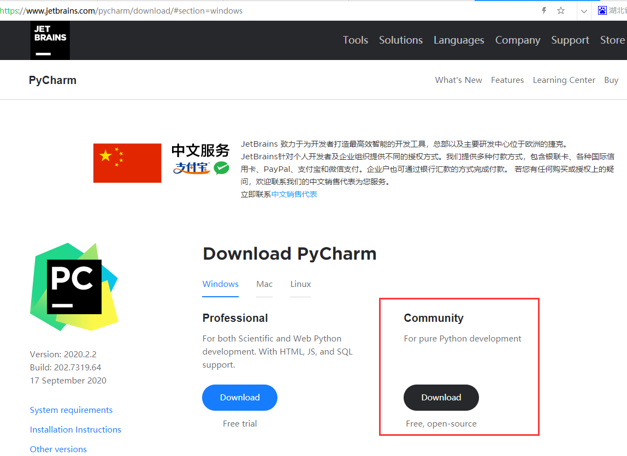627x456 pixels.
Task: Open the Learning Center link
Action: click(564, 80)
